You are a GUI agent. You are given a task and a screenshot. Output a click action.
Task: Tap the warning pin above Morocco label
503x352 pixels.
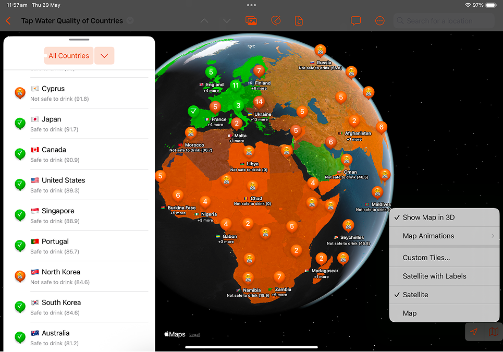click(x=191, y=132)
